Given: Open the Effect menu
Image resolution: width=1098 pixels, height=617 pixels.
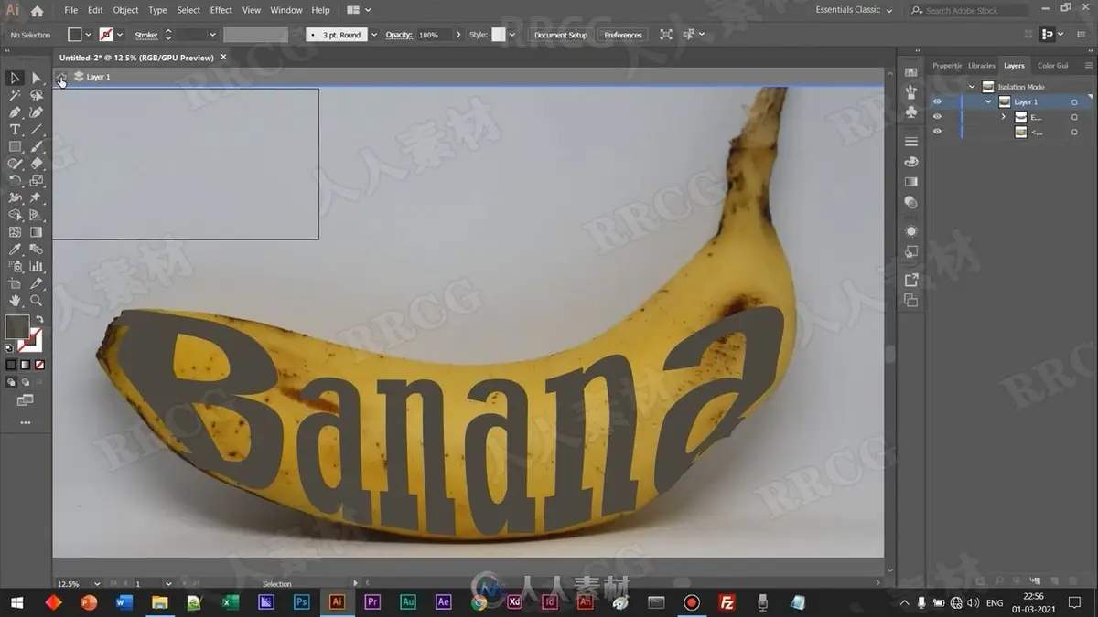Looking at the screenshot, I should [221, 10].
